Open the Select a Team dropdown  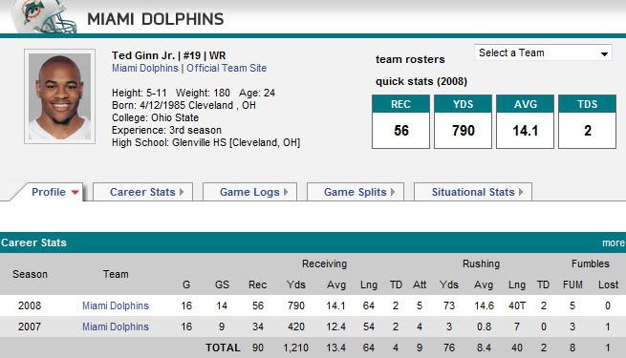(543, 53)
